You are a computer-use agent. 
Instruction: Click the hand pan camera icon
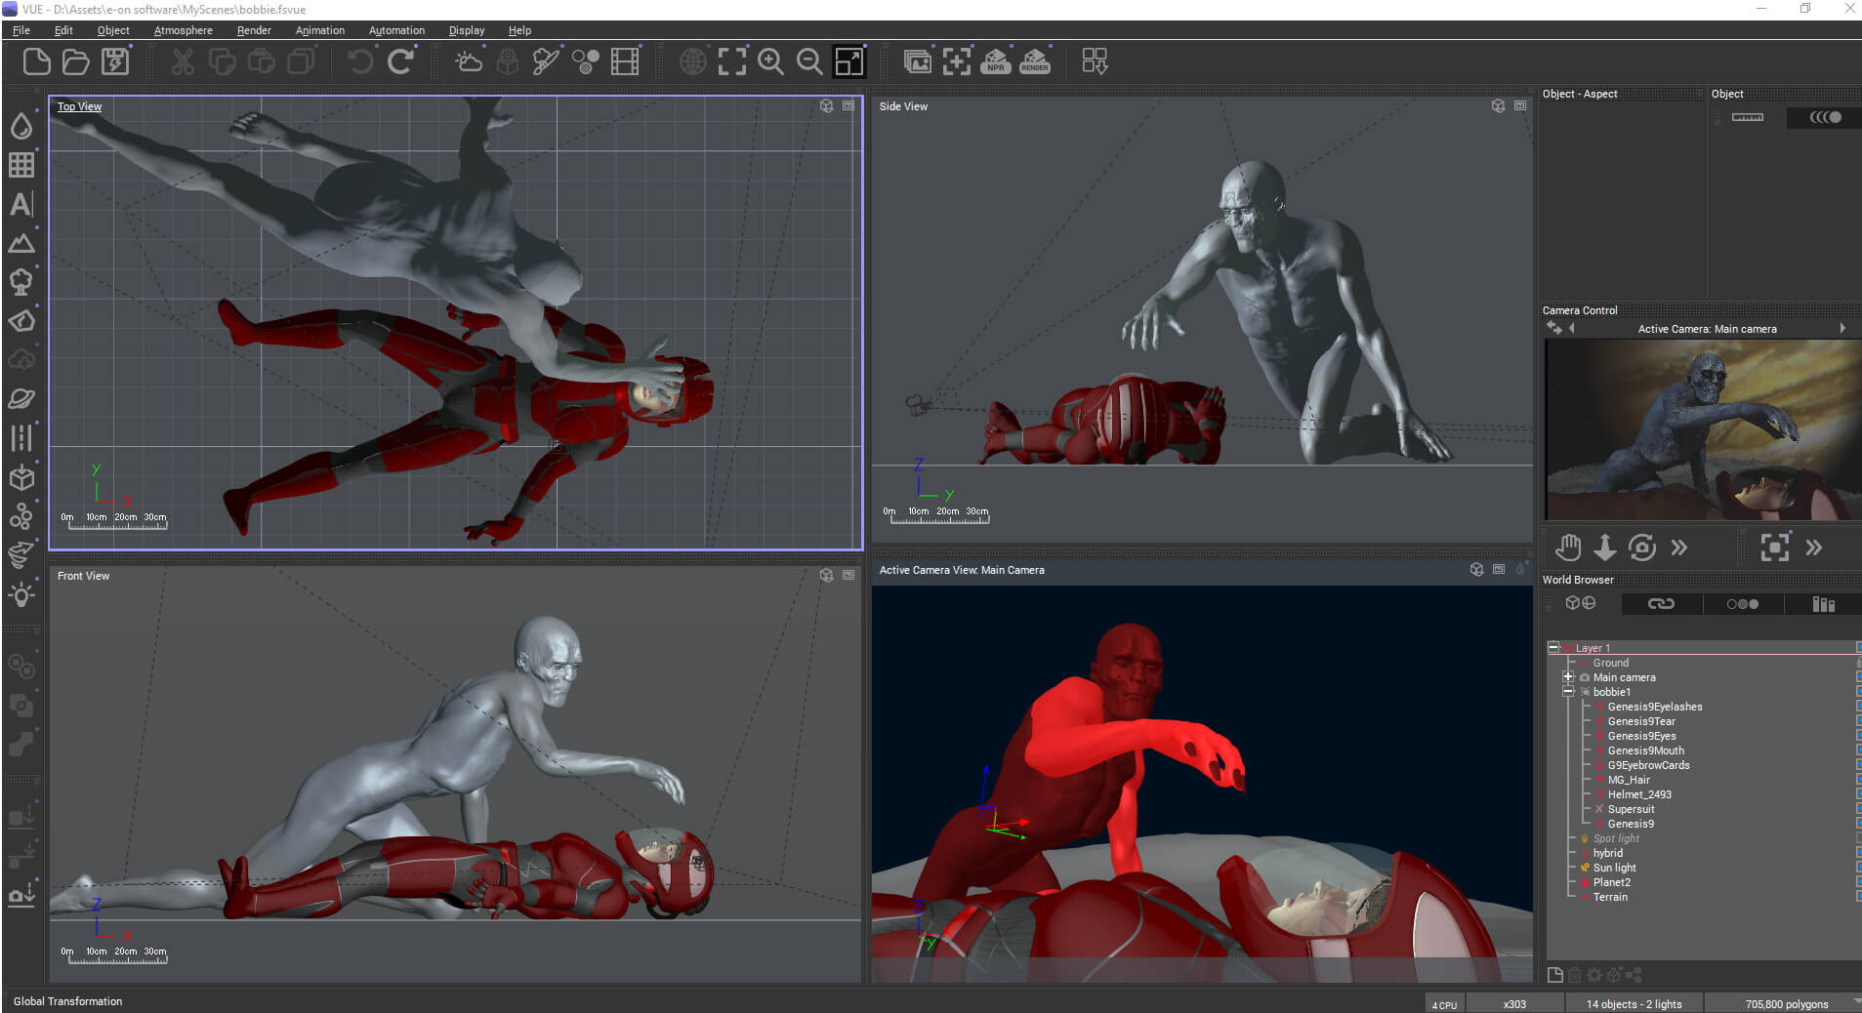[x=1568, y=547]
